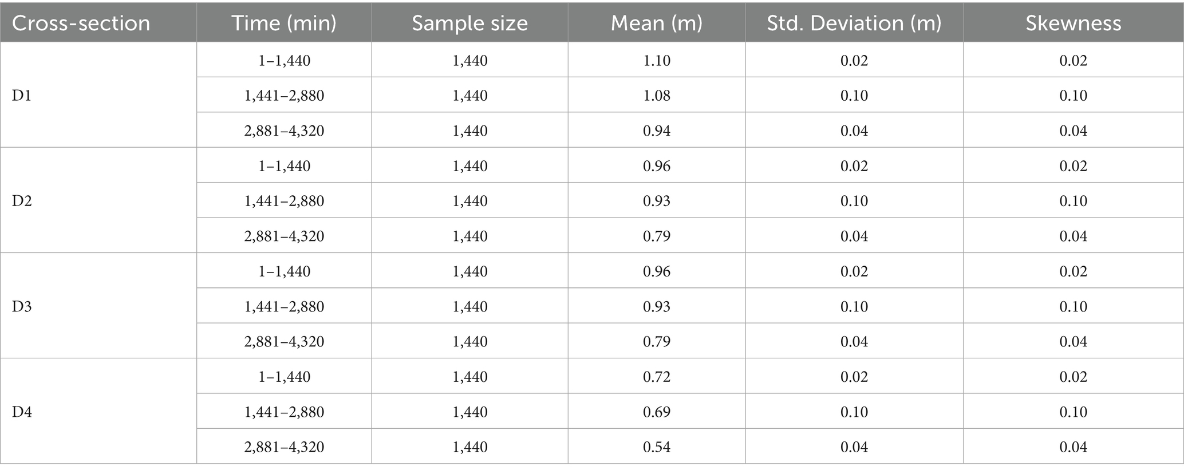Click the mean value 1.10
This screenshot has height=474, width=1184.
[x=656, y=60]
